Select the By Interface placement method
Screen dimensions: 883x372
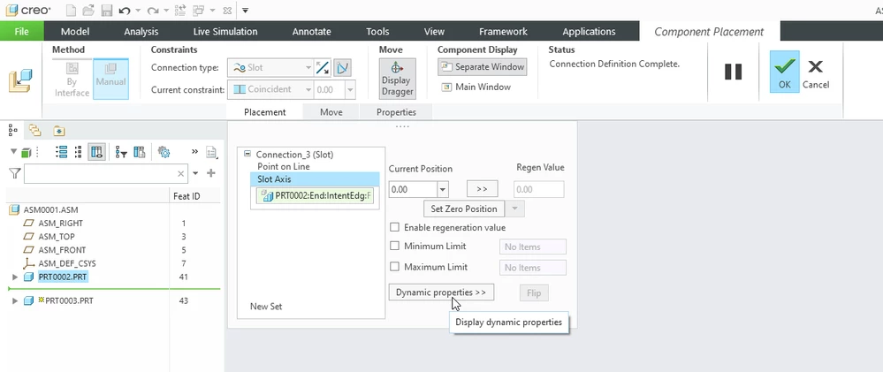[72, 80]
